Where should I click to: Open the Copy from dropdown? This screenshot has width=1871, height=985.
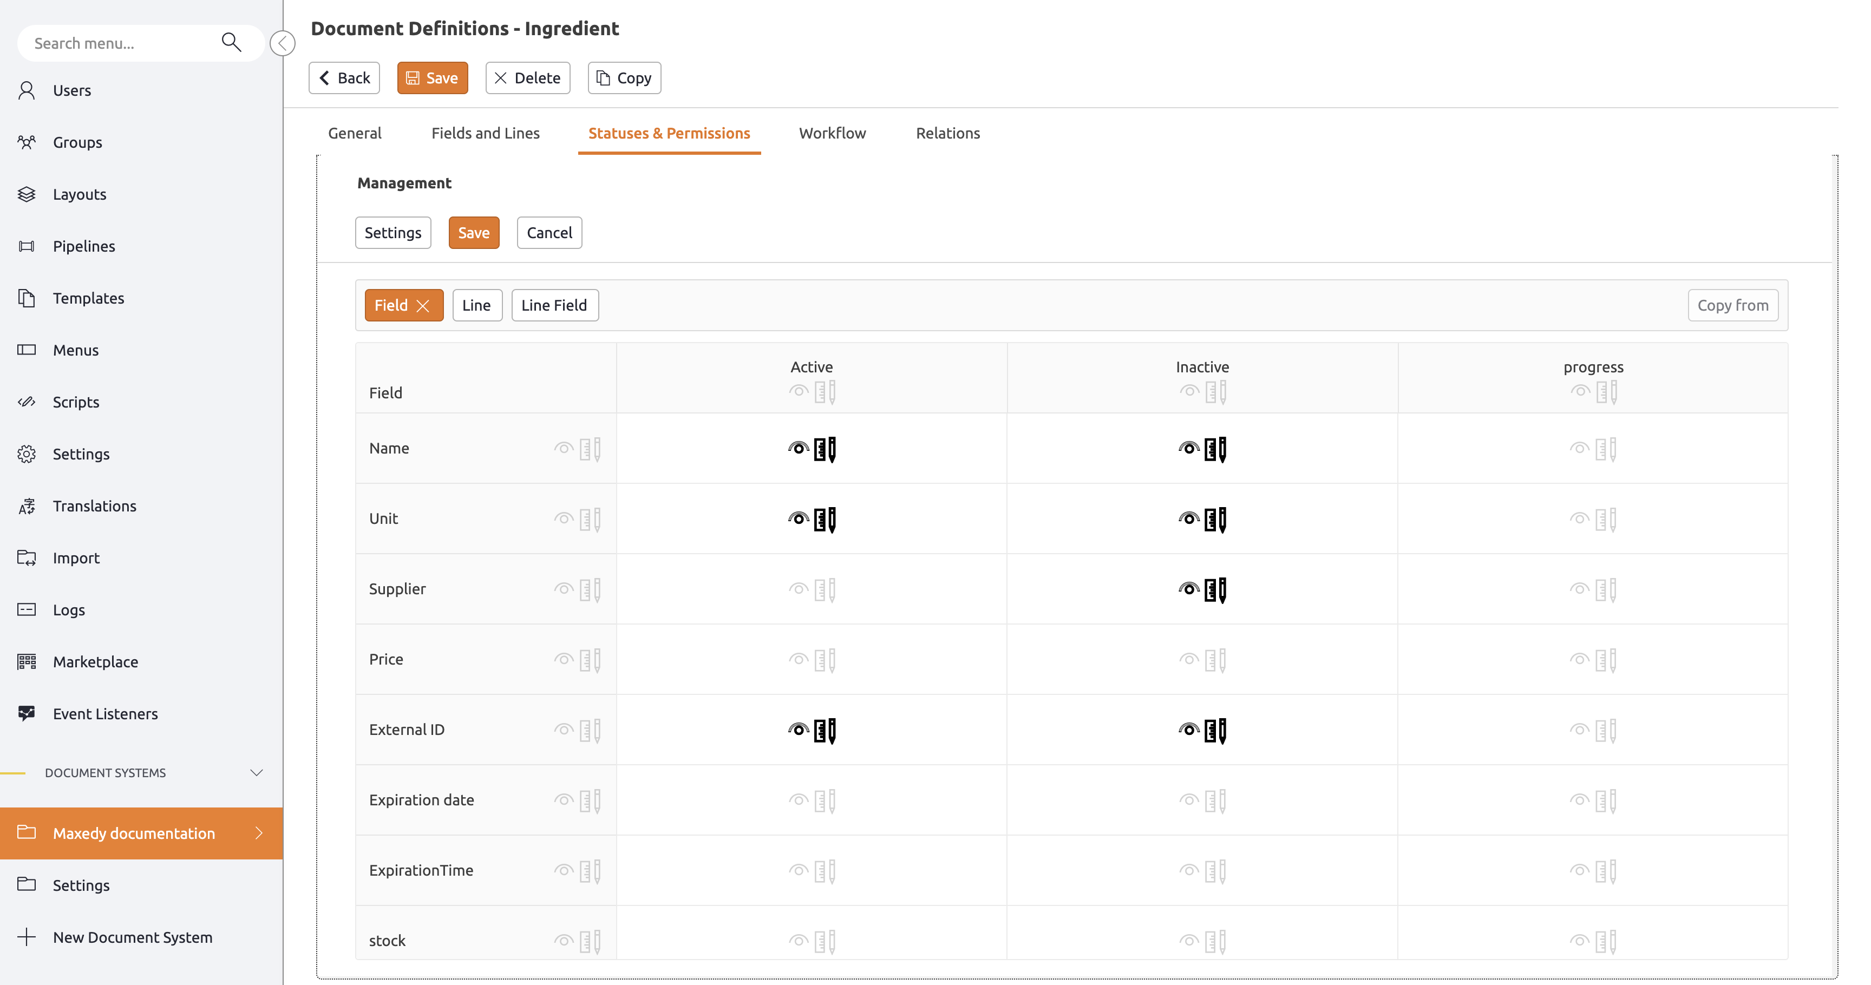[x=1732, y=305]
